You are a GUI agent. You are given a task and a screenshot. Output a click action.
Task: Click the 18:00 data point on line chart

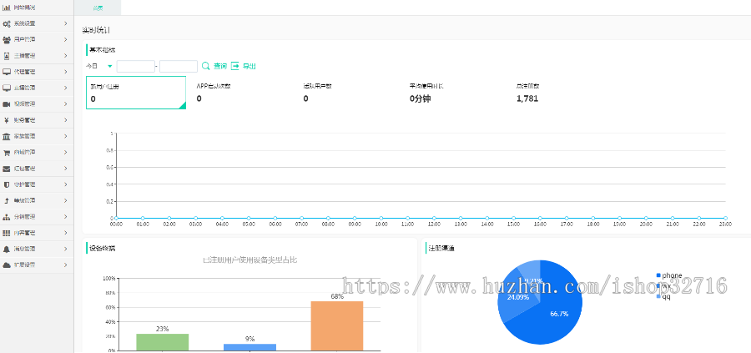click(x=593, y=218)
